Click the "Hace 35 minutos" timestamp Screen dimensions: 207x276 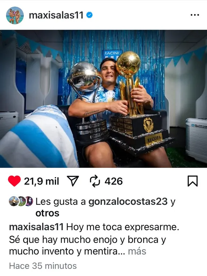click(x=43, y=266)
